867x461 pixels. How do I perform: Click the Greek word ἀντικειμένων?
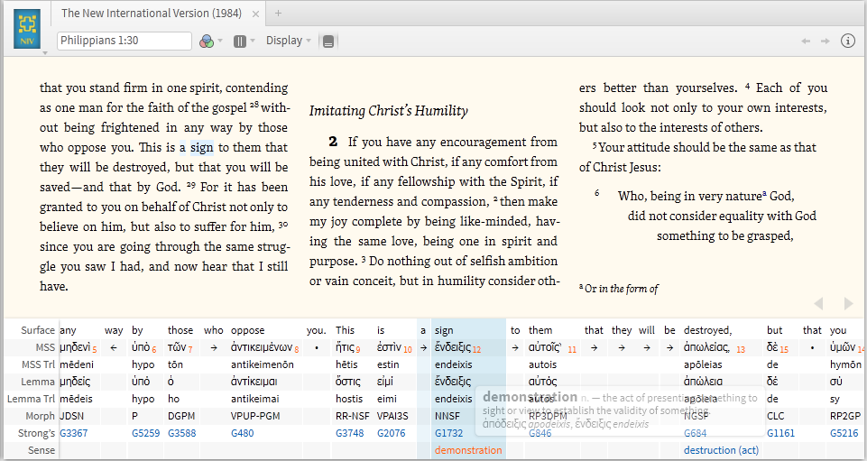click(x=262, y=347)
